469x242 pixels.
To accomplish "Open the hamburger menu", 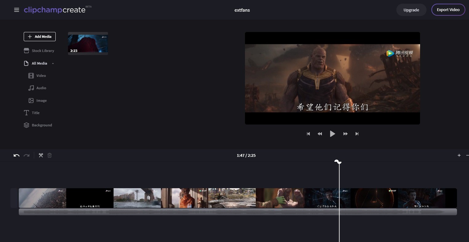I will [17, 10].
